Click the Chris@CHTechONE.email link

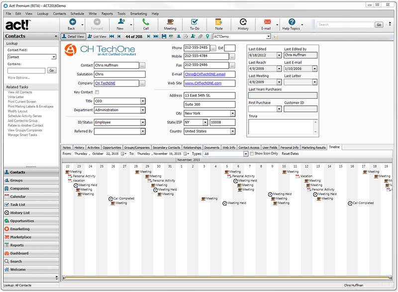point(205,74)
